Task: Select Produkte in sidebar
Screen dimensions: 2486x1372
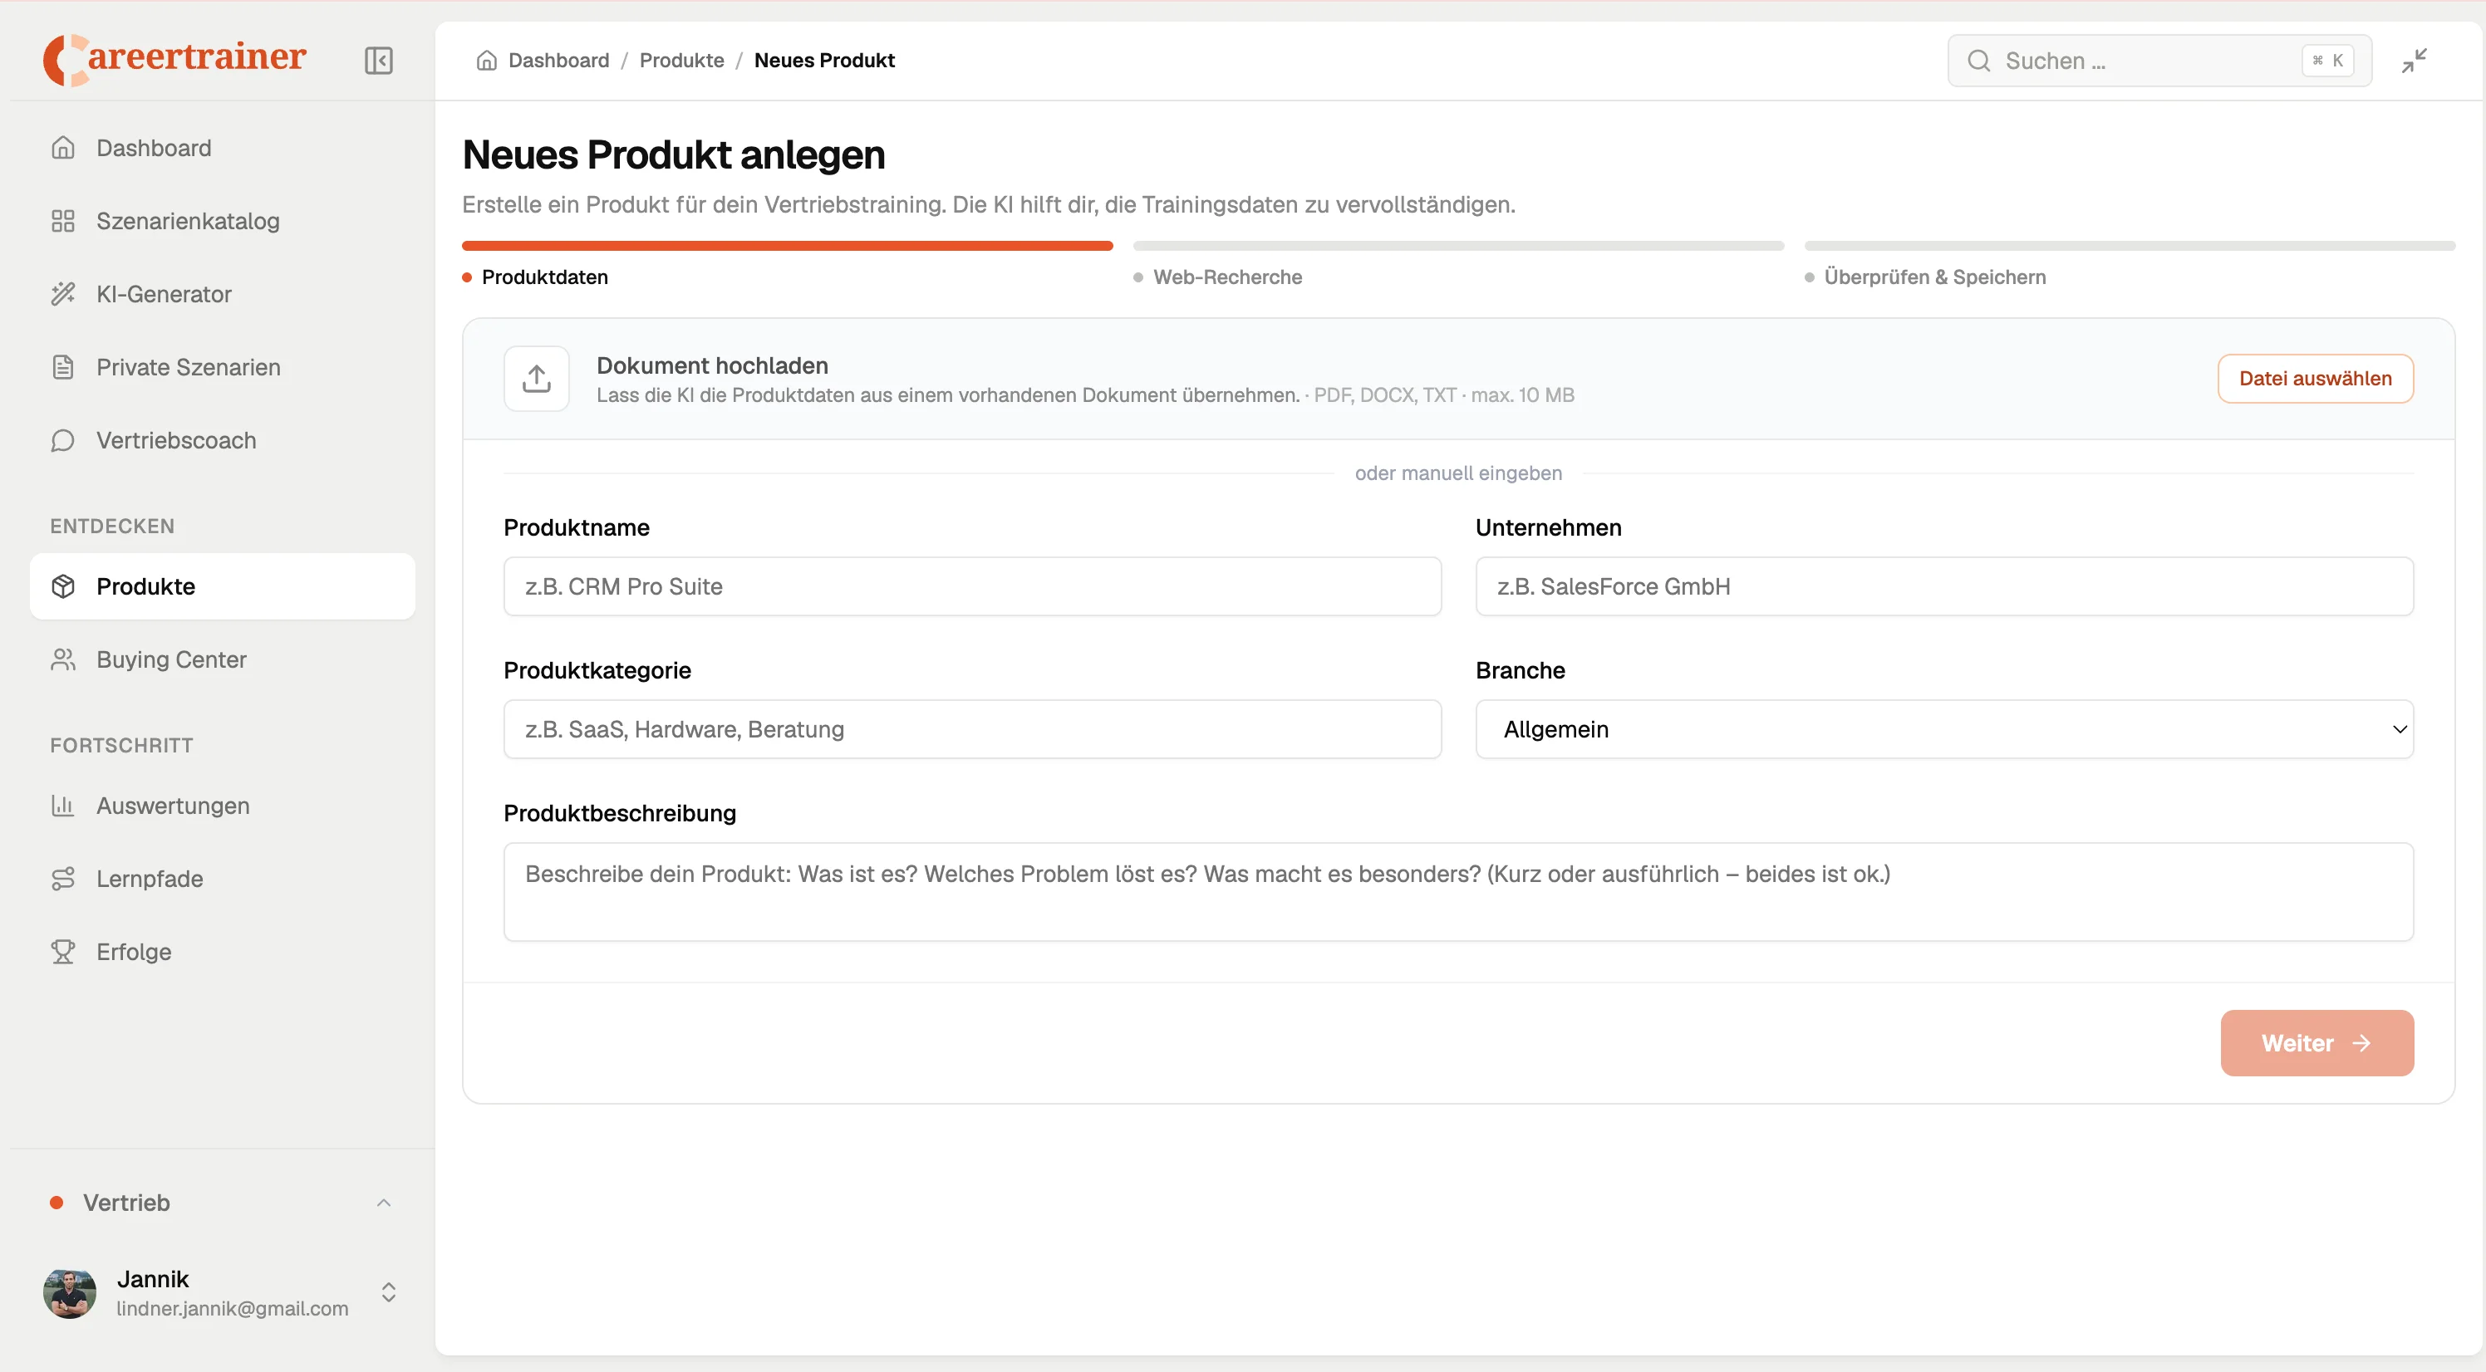Action: pos(222,586)
